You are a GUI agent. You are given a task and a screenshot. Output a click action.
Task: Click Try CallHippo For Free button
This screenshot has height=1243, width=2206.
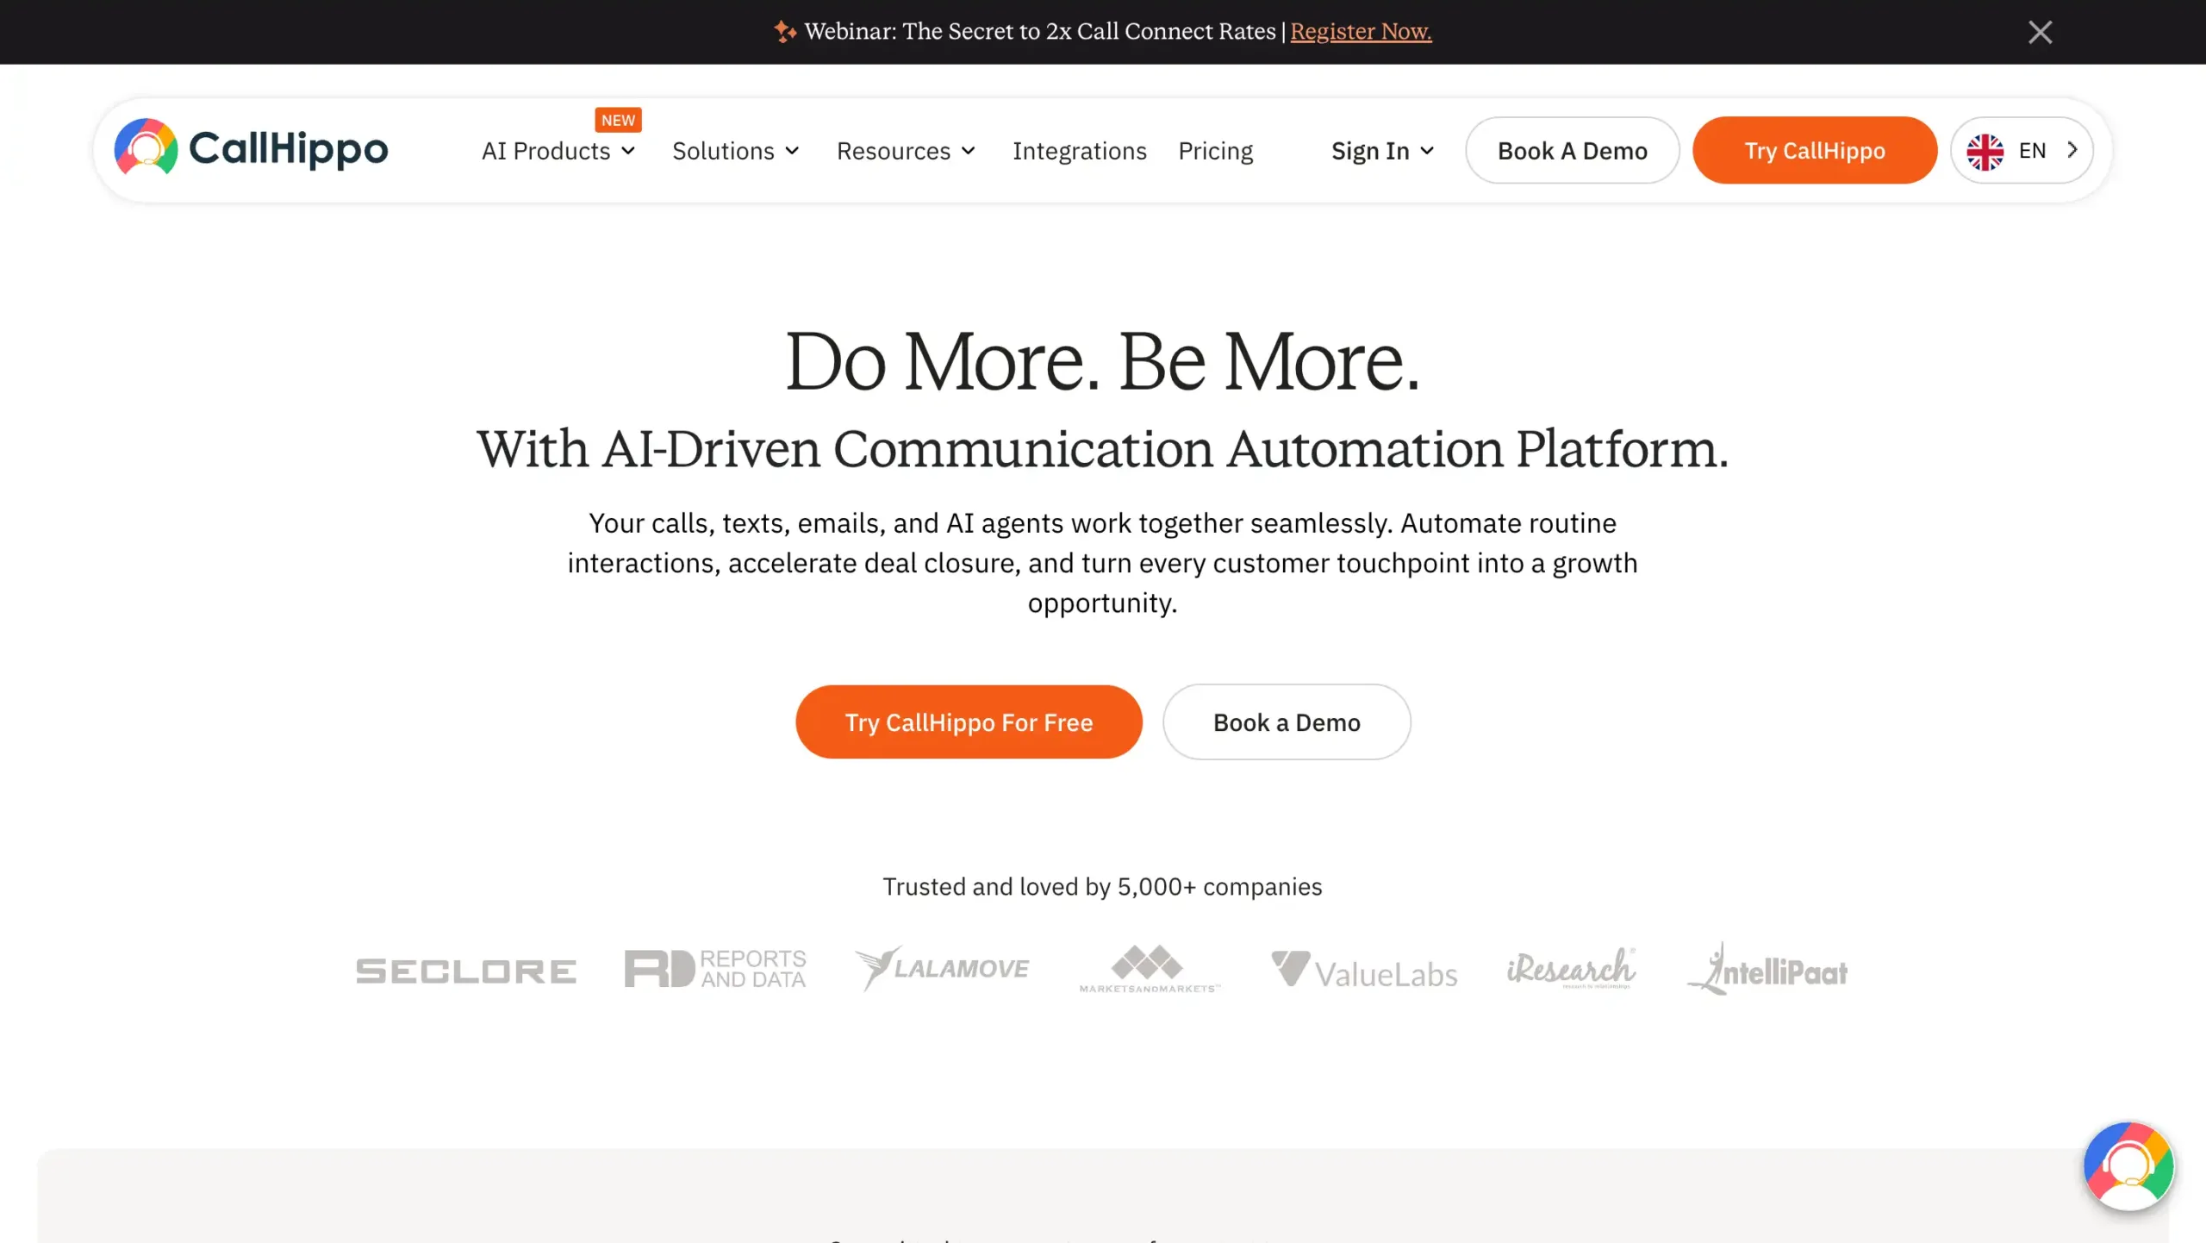[969, 722]
